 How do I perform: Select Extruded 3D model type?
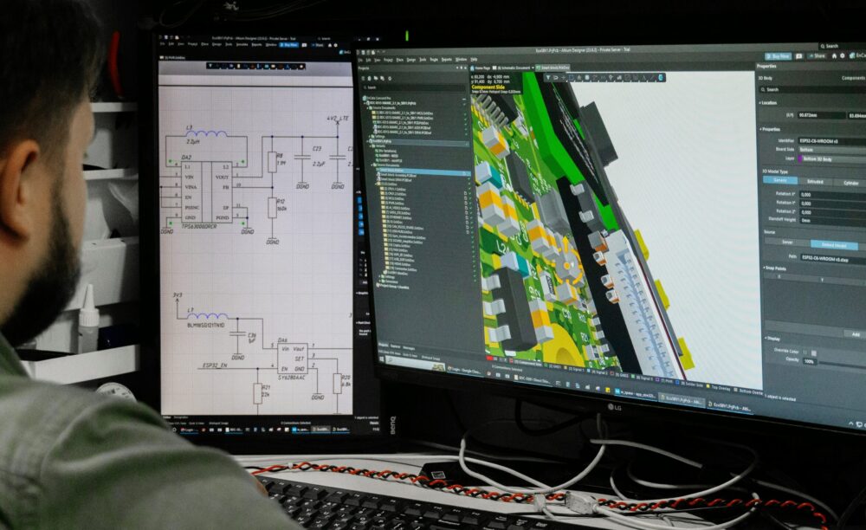[x=815, y=182]
